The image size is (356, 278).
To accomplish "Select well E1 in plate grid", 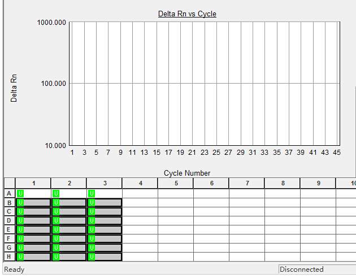I will 33,229.
